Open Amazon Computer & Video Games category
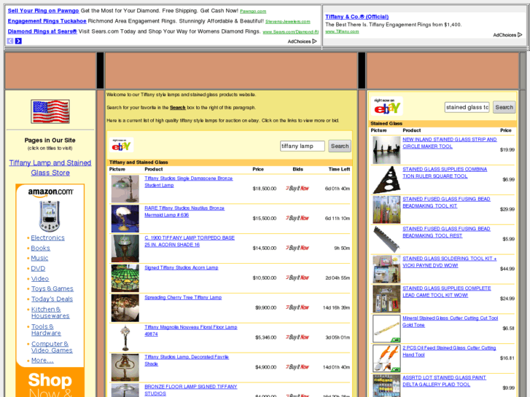The width and height of the screenshot is (530, 397). [52, 347]
